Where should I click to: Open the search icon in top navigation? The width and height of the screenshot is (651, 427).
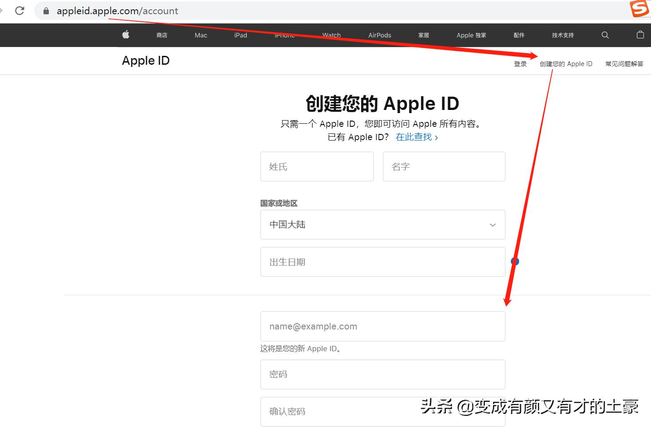605,35
